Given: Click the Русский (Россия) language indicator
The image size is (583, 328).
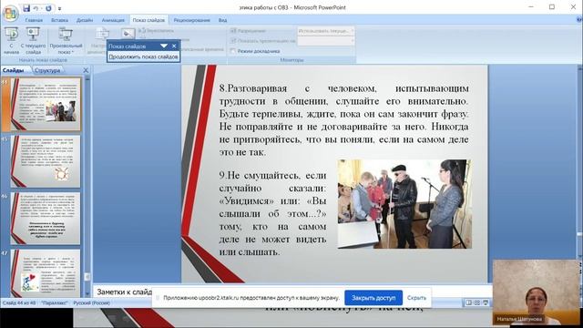Looking at the screenshot, I should tap(91, 303).
